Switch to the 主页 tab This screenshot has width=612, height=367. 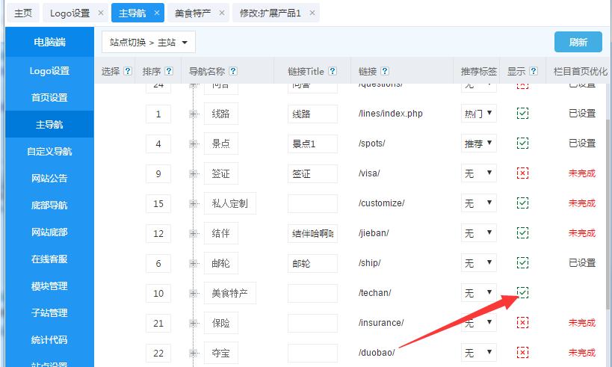pos(23,13)
